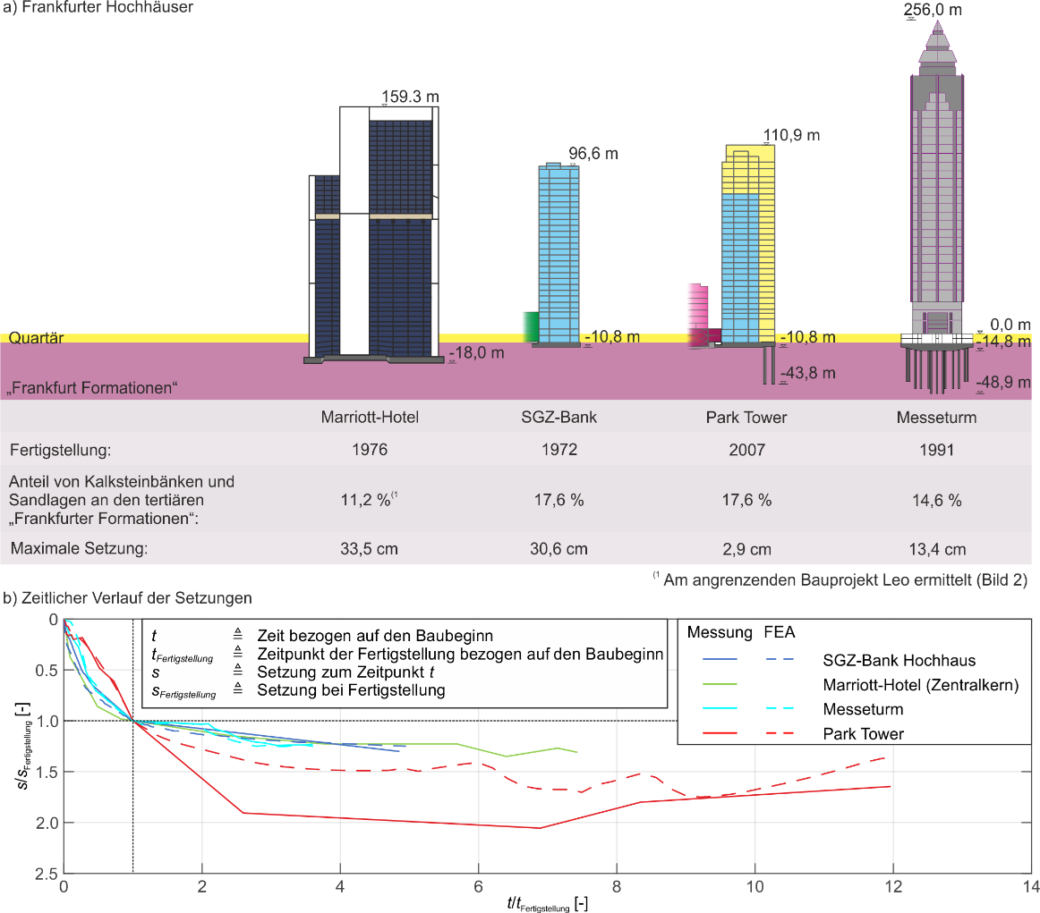Click the Marriott-Hotel building drawing
This screenshot has height=913, width=1040.
[x=373, y=235]
